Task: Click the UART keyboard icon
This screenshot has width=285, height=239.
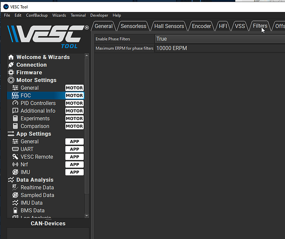Action: click(15, 149)
